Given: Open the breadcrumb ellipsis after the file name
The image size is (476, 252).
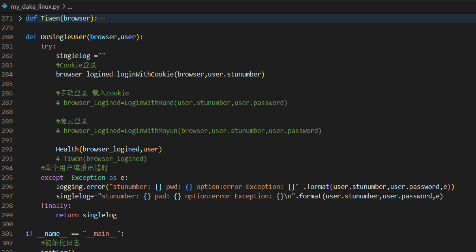Looking at the screenshot, I should coord(70,7).
